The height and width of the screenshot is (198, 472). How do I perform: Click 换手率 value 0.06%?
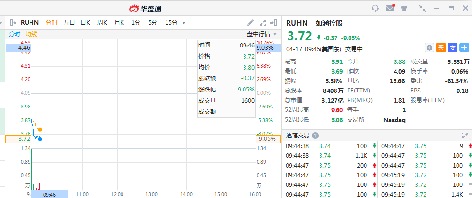[x=460, y=71]
